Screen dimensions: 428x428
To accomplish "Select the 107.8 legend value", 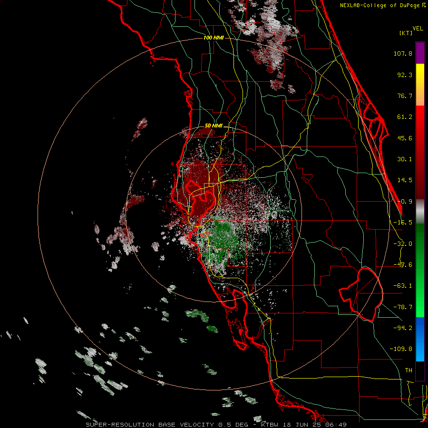I will coord(403,53).
